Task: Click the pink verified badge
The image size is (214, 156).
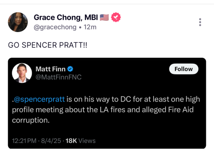Action: [x=116, y=17]
